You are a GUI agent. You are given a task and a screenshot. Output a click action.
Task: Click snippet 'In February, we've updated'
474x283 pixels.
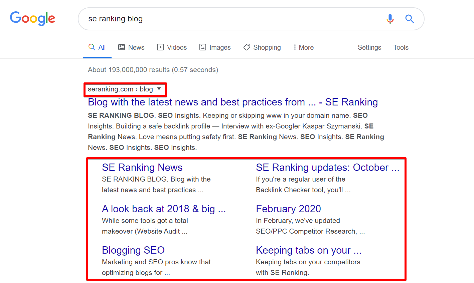tap(298, 221)
